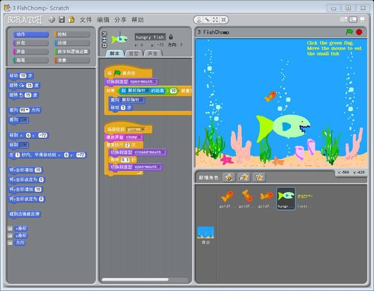Set rotation style to don't rotate
Viewport: 374px width, 291px height.
(x=105, y=45)
